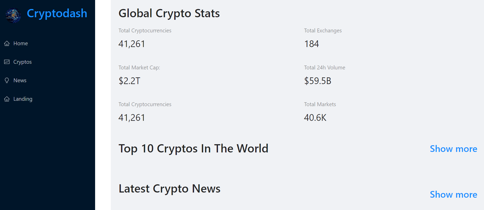Viewport: 484px width, 210px height.
Task: Open the News section
Action: (48, 80)
